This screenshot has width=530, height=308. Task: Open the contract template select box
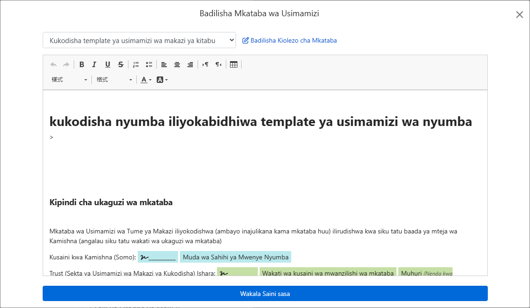[139, 40]
